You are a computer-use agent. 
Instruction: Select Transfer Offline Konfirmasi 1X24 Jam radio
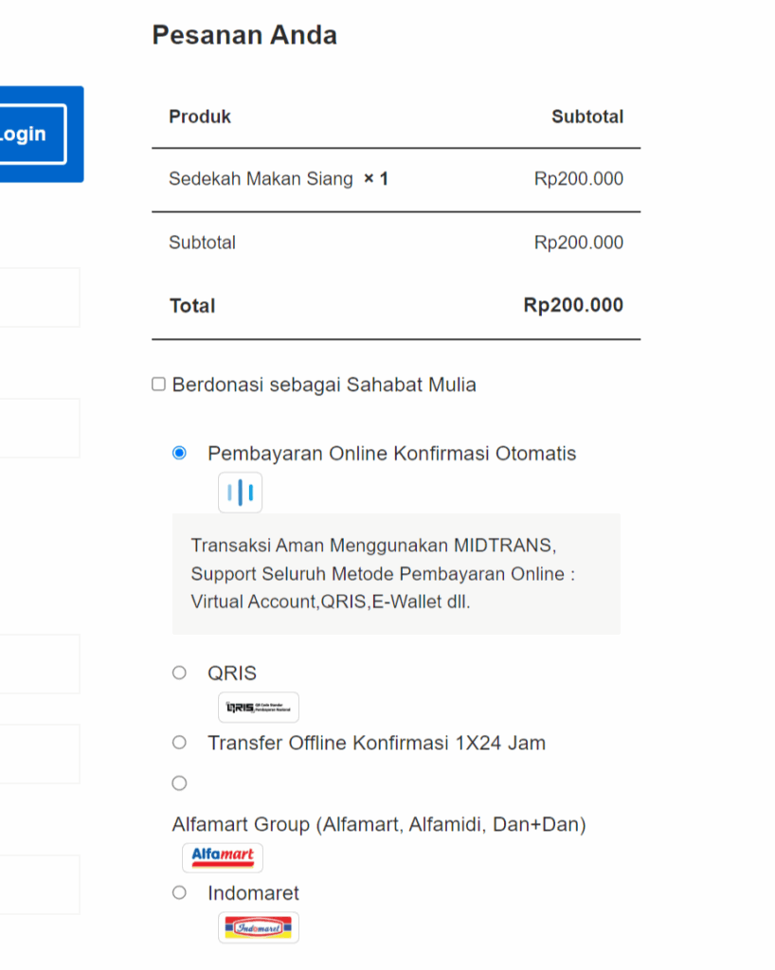tap(179, 743)
